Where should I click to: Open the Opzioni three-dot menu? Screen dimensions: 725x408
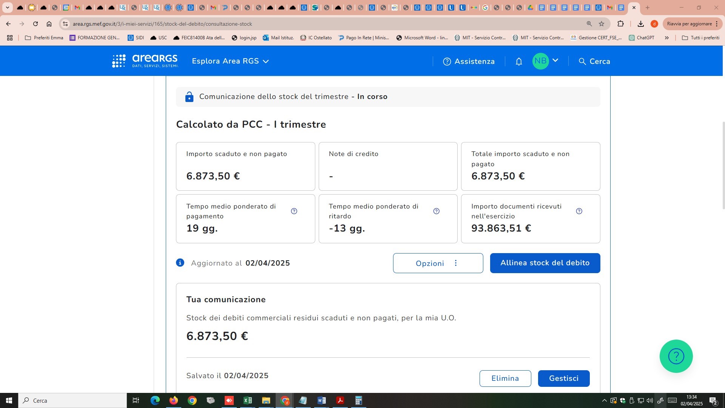(438, 263)
